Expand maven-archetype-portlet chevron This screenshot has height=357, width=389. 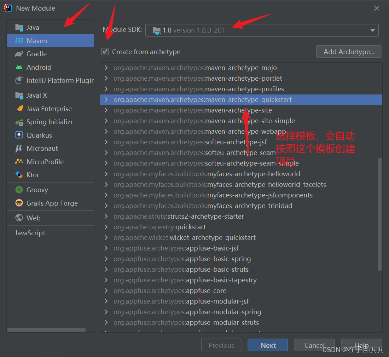coord(106,79)
